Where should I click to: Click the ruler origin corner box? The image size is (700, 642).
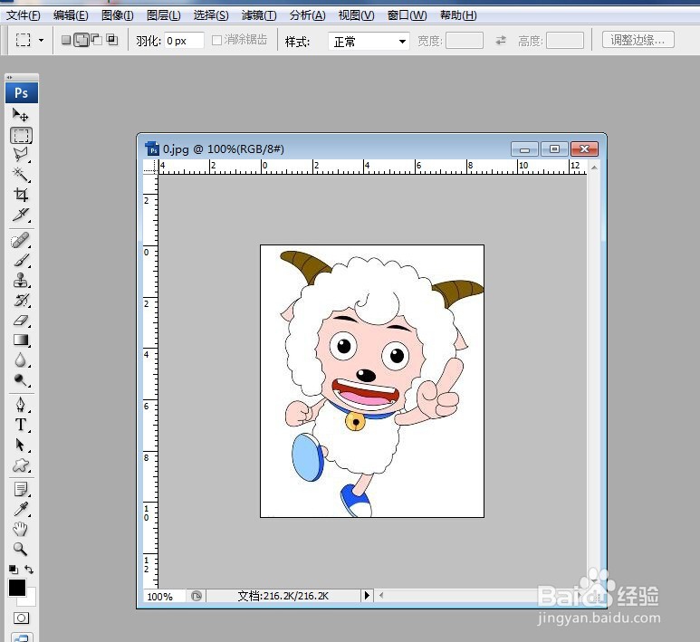pyautogui.click(x=150, y=167)
